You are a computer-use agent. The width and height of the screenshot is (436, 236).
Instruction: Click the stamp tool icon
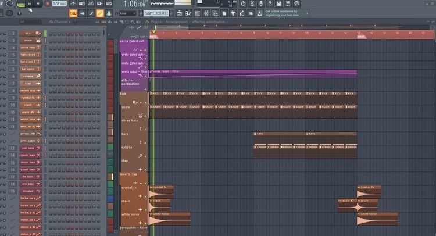(109, 13)
